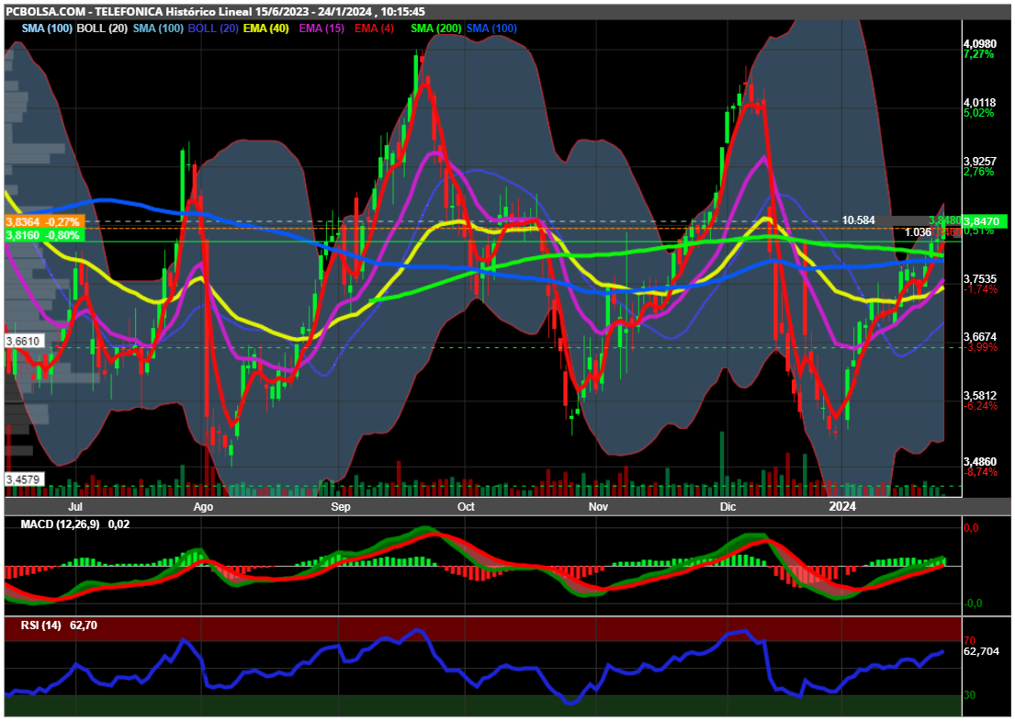Select the 4,0118 price axis value
Viewport: 1015px width, 721px height.
click(x=980, y=103)
